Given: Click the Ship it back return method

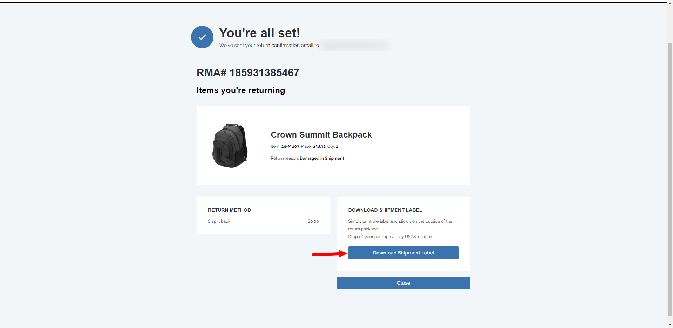Looking at the screenshot, I should [x=219, y=221].
